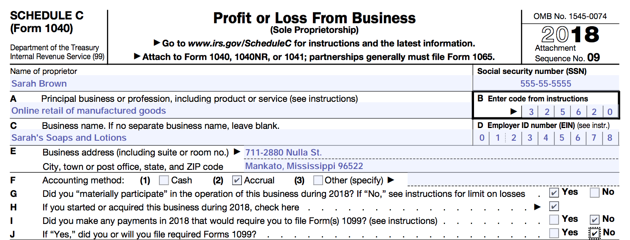
Task: Click the Employer ID number field
Action: pos(545,138)
